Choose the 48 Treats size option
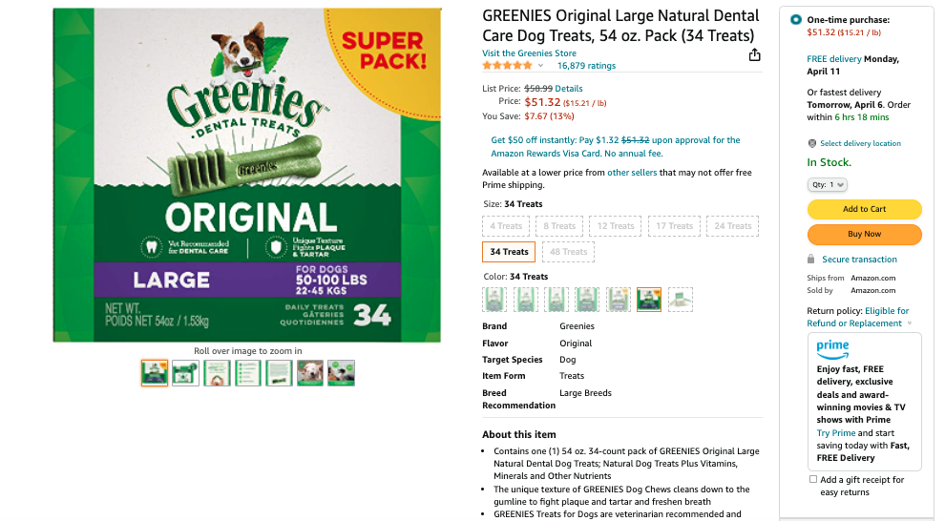The image size is (945, 521). pos(568,252)
